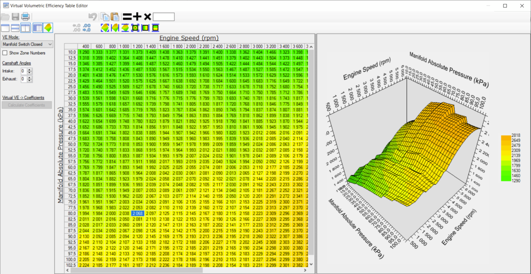Click the paste clipboard icon

tap(115, 17)
